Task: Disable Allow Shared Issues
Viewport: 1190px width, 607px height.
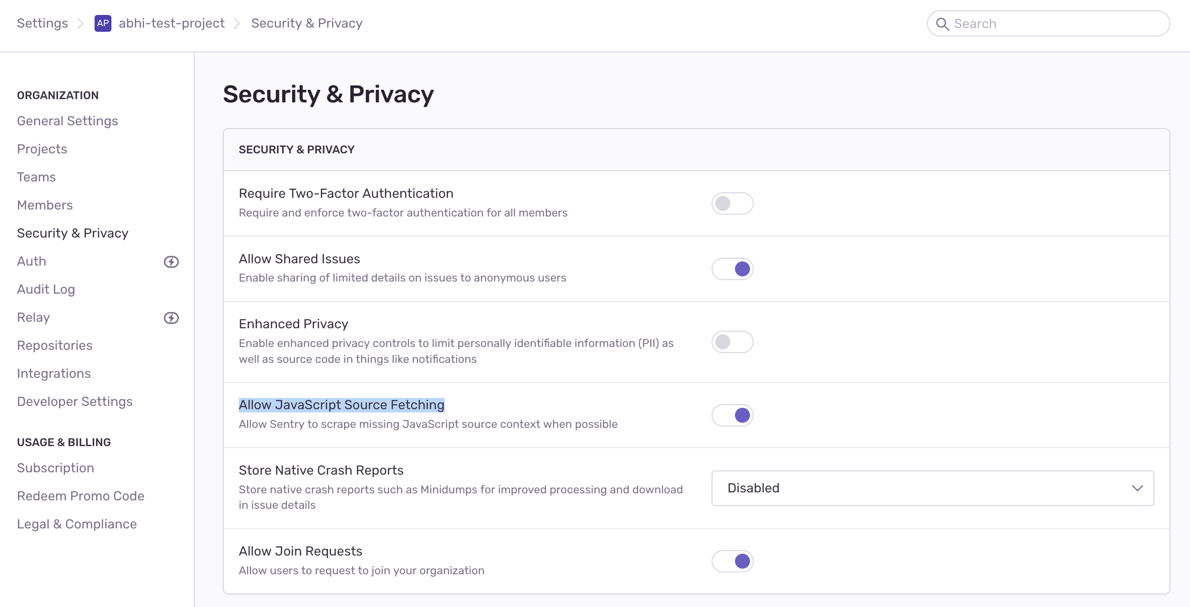Action: tap(733, 268)
